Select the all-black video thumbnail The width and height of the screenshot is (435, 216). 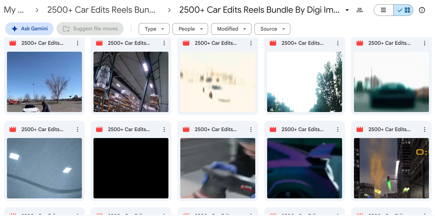131,168
